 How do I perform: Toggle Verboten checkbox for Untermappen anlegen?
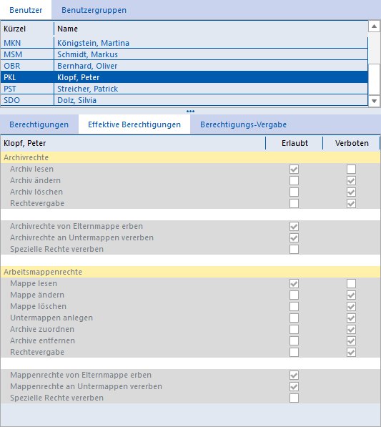pyautogui.click(x=351, y=318)
